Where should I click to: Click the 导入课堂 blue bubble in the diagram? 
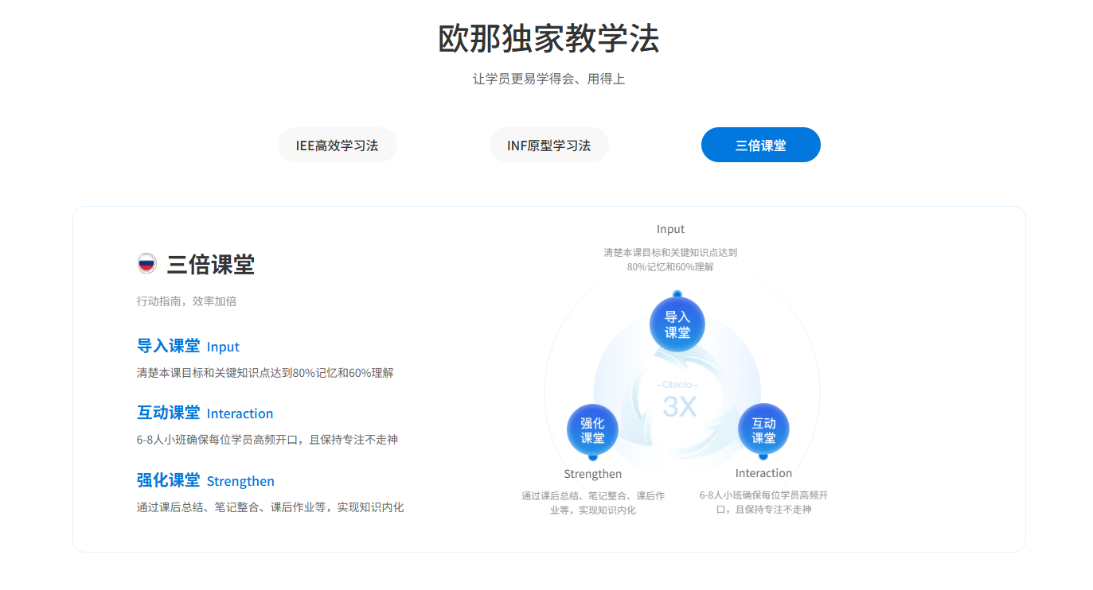click(x=677, y=324)
